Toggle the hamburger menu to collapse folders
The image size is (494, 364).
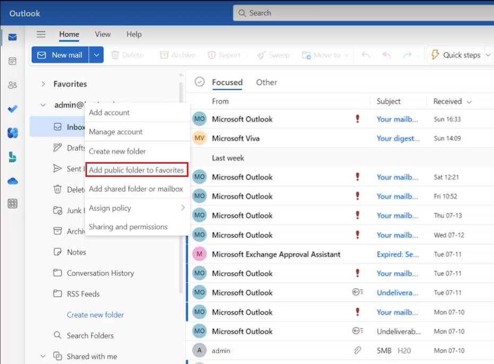(x=41, y=34)
